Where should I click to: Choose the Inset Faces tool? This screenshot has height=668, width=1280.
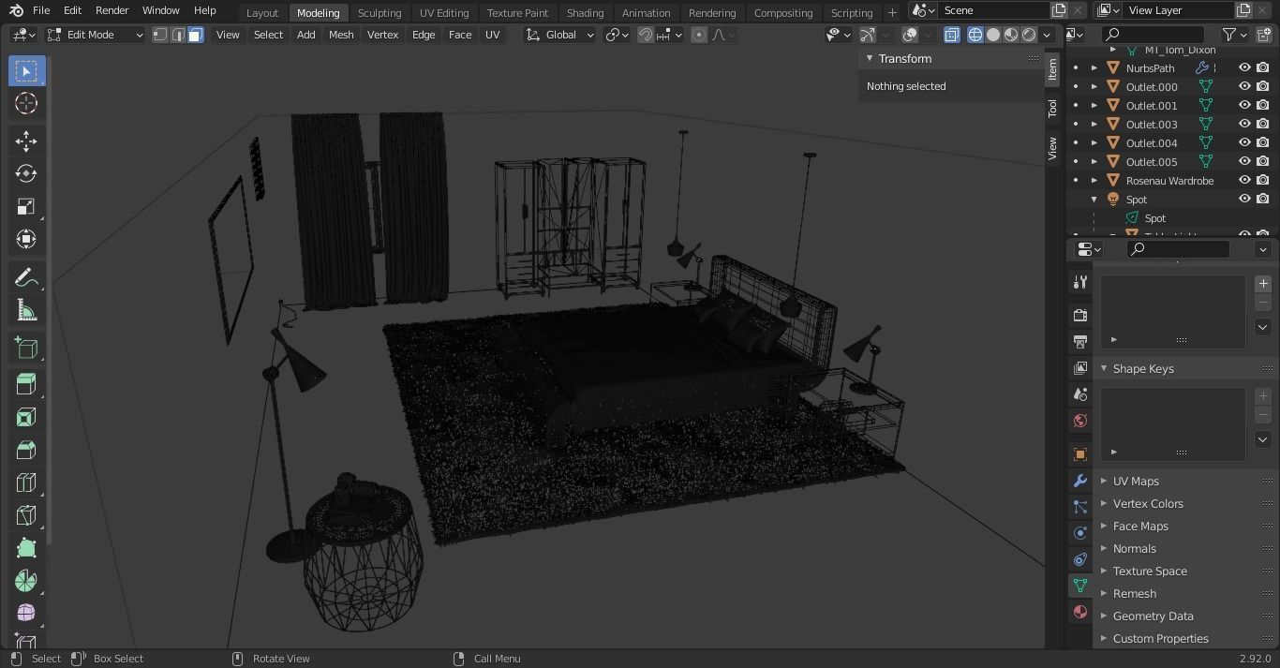(26, 417)
